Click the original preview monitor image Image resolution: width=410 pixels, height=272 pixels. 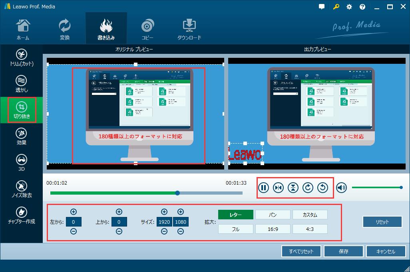pos(139,114)
